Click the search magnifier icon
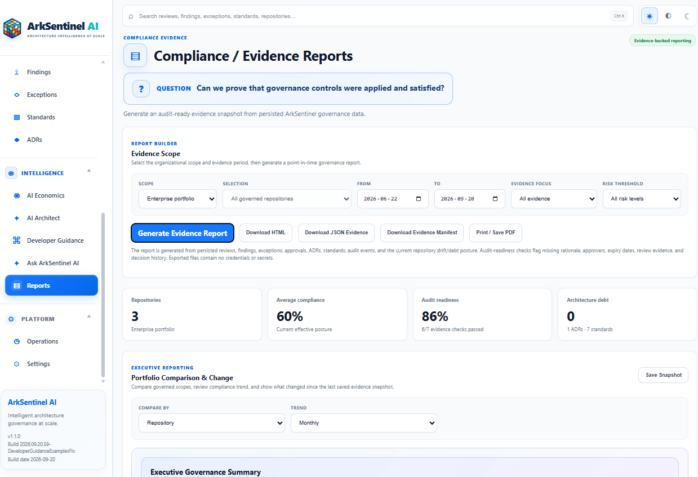 coord(131,16)
